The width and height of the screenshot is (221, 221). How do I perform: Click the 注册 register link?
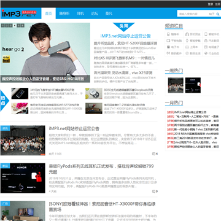217,4
